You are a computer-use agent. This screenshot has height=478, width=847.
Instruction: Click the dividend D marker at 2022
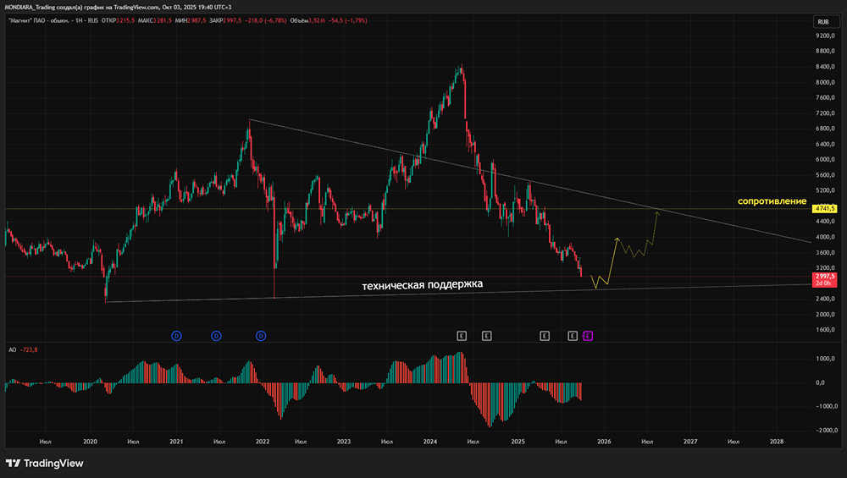coord(261,336)
